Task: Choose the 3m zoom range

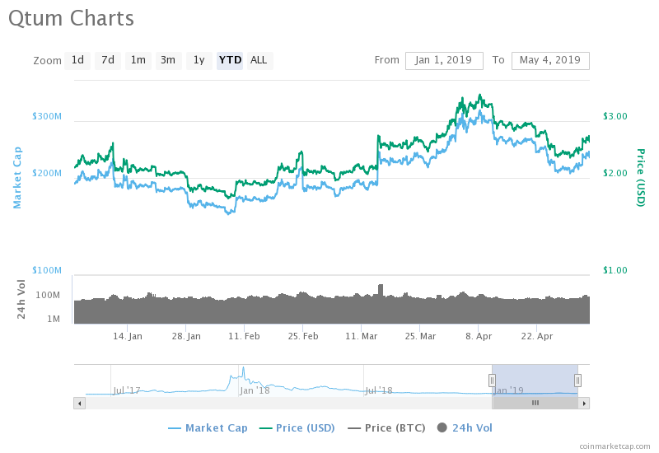Action: coord(168,60)
